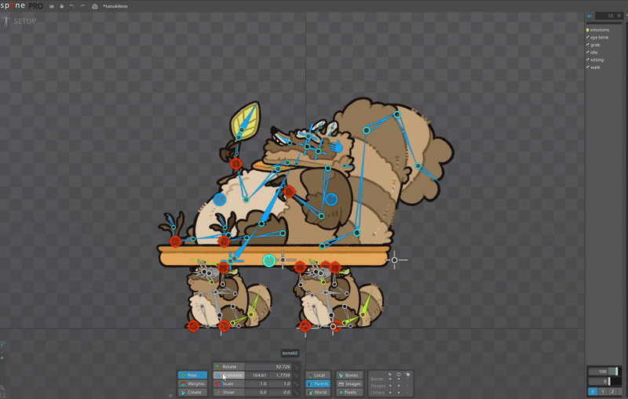Edit the first Shear value field
The width and height of the screenshot is (628, 399).
pyautogui.click(x=257, y=392)
